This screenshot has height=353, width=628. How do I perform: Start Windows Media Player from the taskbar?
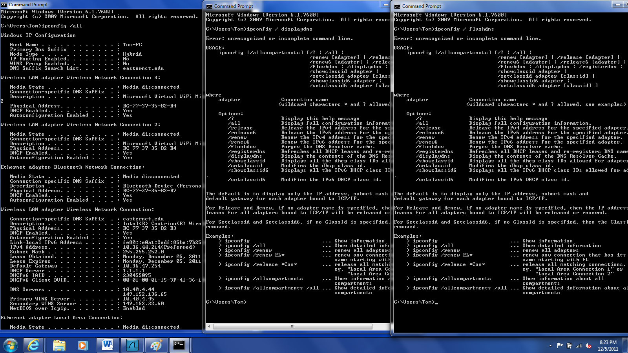[x=82, y=345]
